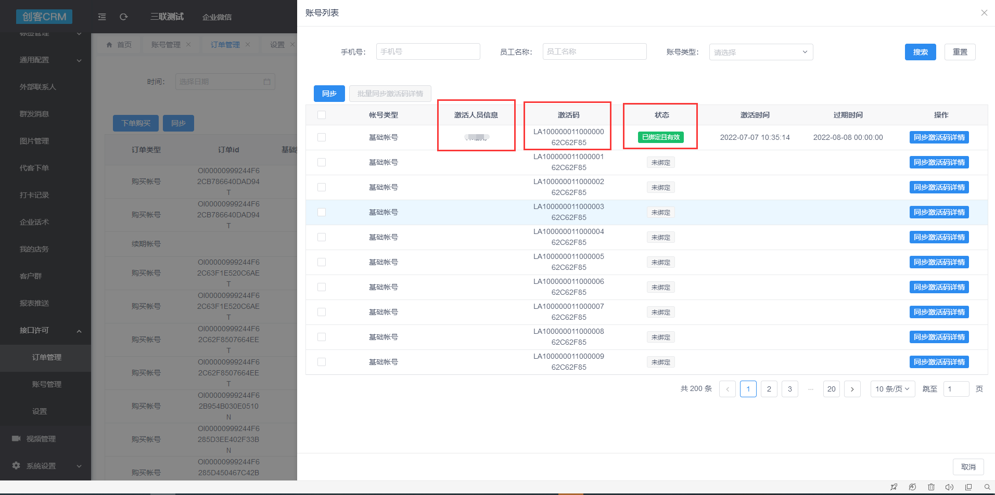Focus the 员工名称 input field
The height and width of the screenshot is (495, 995).
(594, 51)
